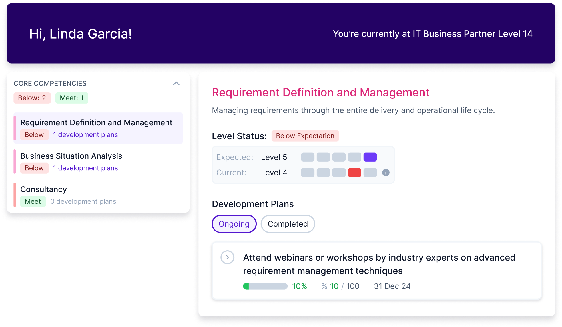Click Consultancy's 0 development plans link
This screenshot has width=562, height=327.
pos(83,201)
